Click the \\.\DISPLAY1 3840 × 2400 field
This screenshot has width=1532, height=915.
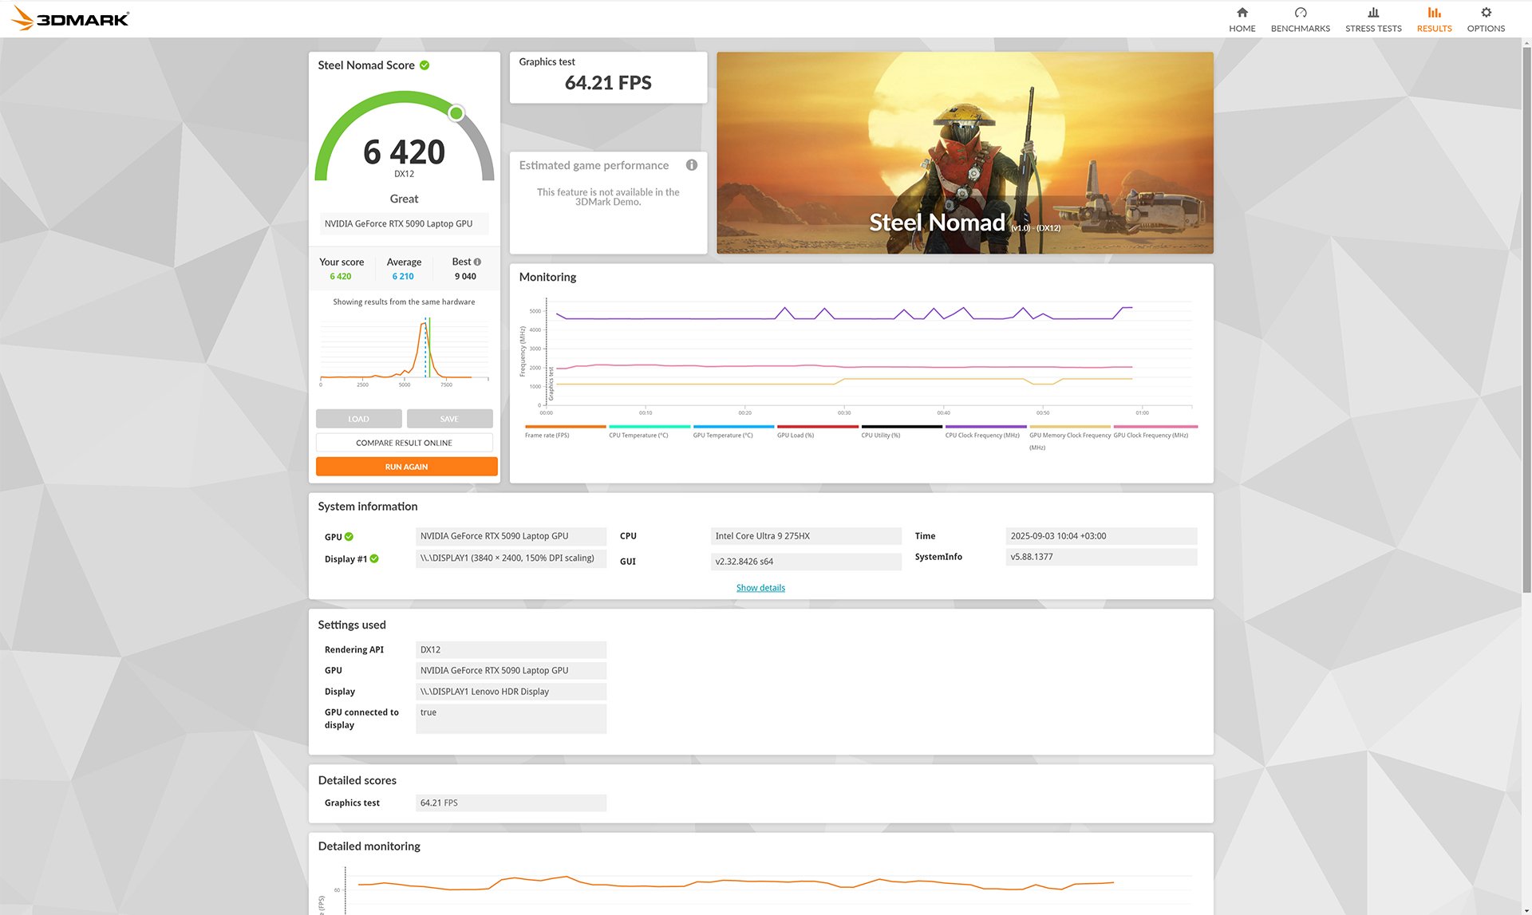tap(511, 558)
